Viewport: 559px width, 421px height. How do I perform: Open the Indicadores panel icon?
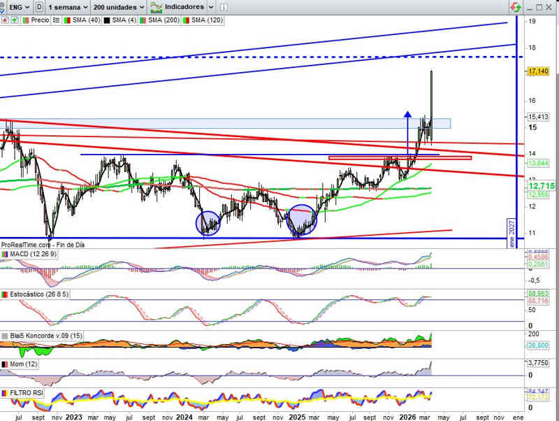pyautogui.click(x=157, y=6)
